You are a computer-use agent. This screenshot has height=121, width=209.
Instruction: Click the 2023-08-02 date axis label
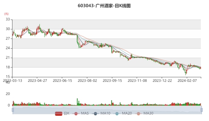(87, 81)
